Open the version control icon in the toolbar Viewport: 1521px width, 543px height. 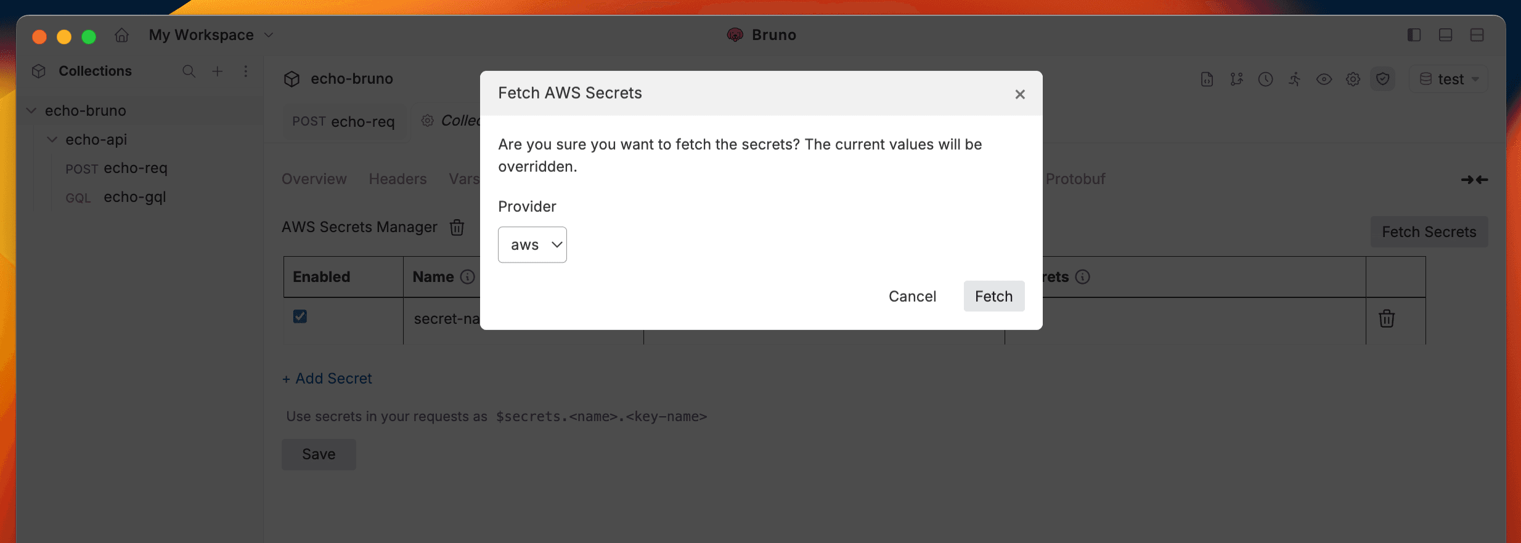click(x=1236, y=79)
